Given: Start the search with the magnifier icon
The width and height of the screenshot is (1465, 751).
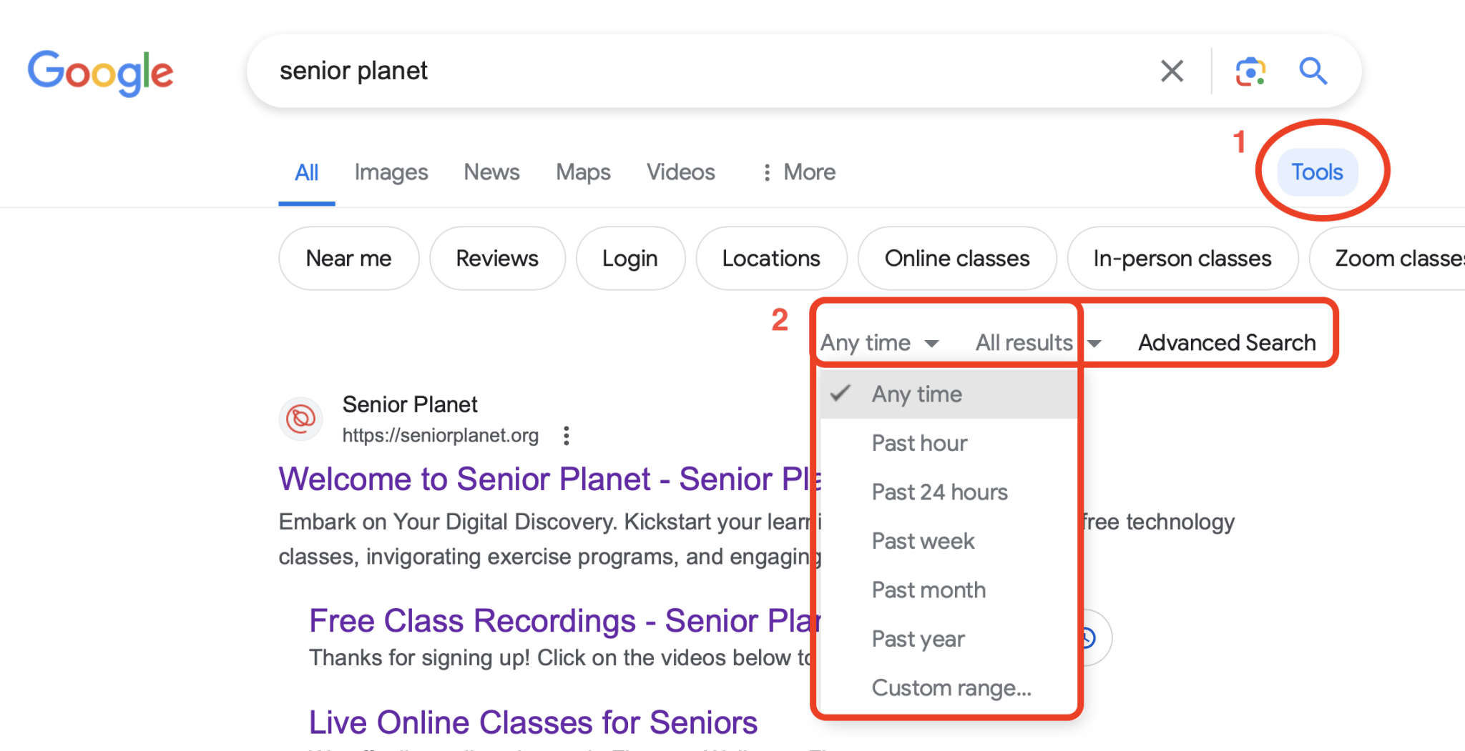Looking at the screenshot, I should pos(1313,71).
